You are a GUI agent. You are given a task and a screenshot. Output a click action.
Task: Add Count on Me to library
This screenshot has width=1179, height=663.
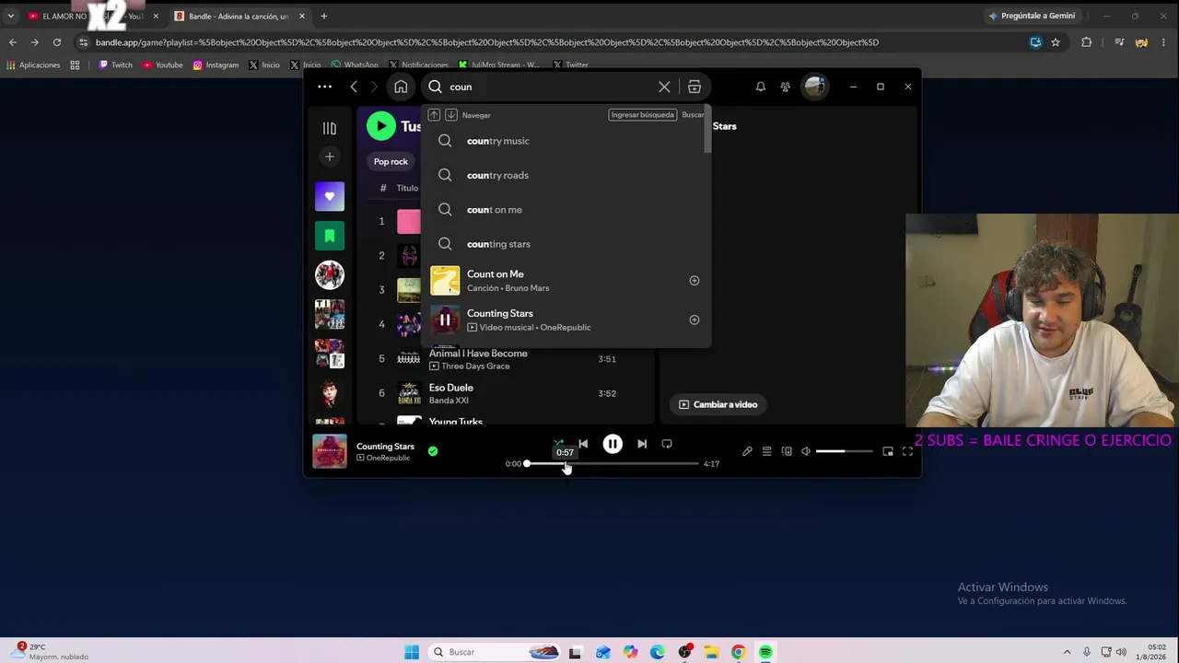tap(695, 281)
